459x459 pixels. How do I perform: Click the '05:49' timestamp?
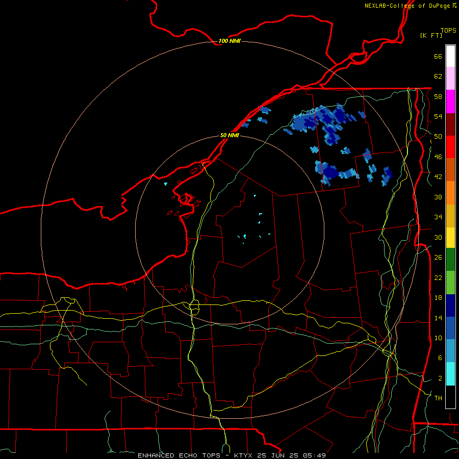[314, 455]
